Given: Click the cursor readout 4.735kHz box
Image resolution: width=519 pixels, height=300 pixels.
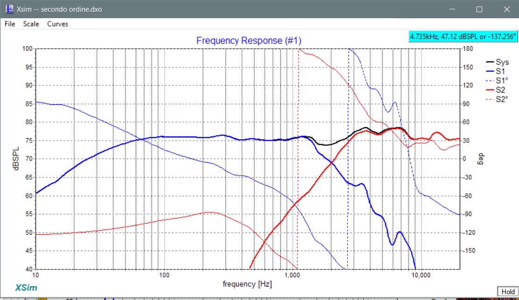Looking at the screenshot, I should (x=463, y=36).
